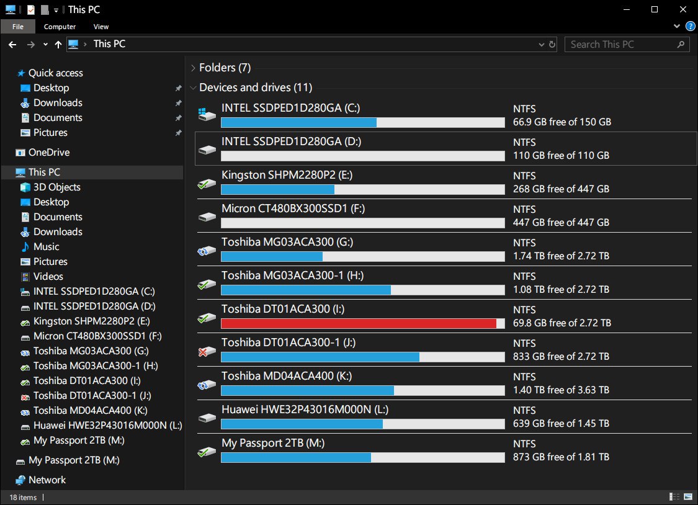Click the Back navigation arrow
The width and height of the screenshot is (698, 505).
(12, 45)
